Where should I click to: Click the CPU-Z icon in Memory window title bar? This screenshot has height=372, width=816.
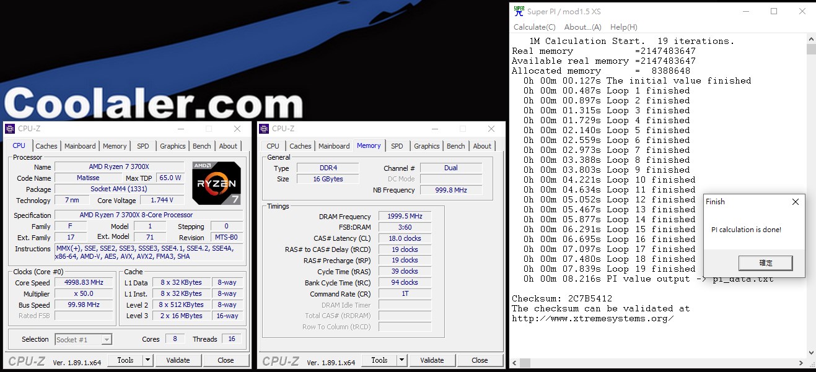click(265, 129)
